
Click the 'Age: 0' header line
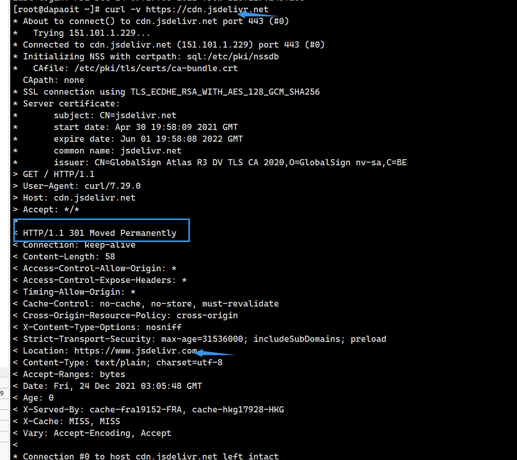[33, 398]
